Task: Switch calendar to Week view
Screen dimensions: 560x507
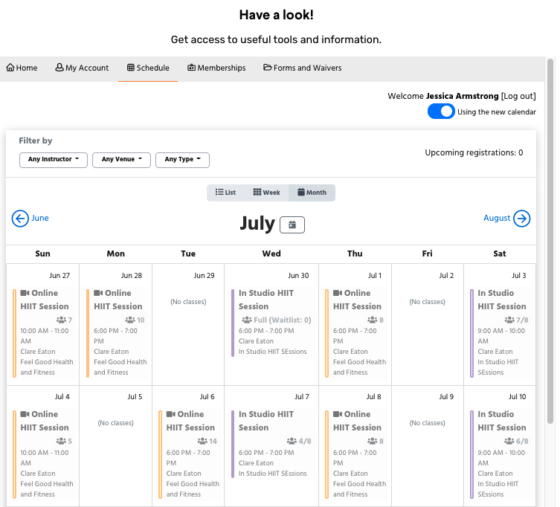Action: pyautogui.click(x=266, y=193)
